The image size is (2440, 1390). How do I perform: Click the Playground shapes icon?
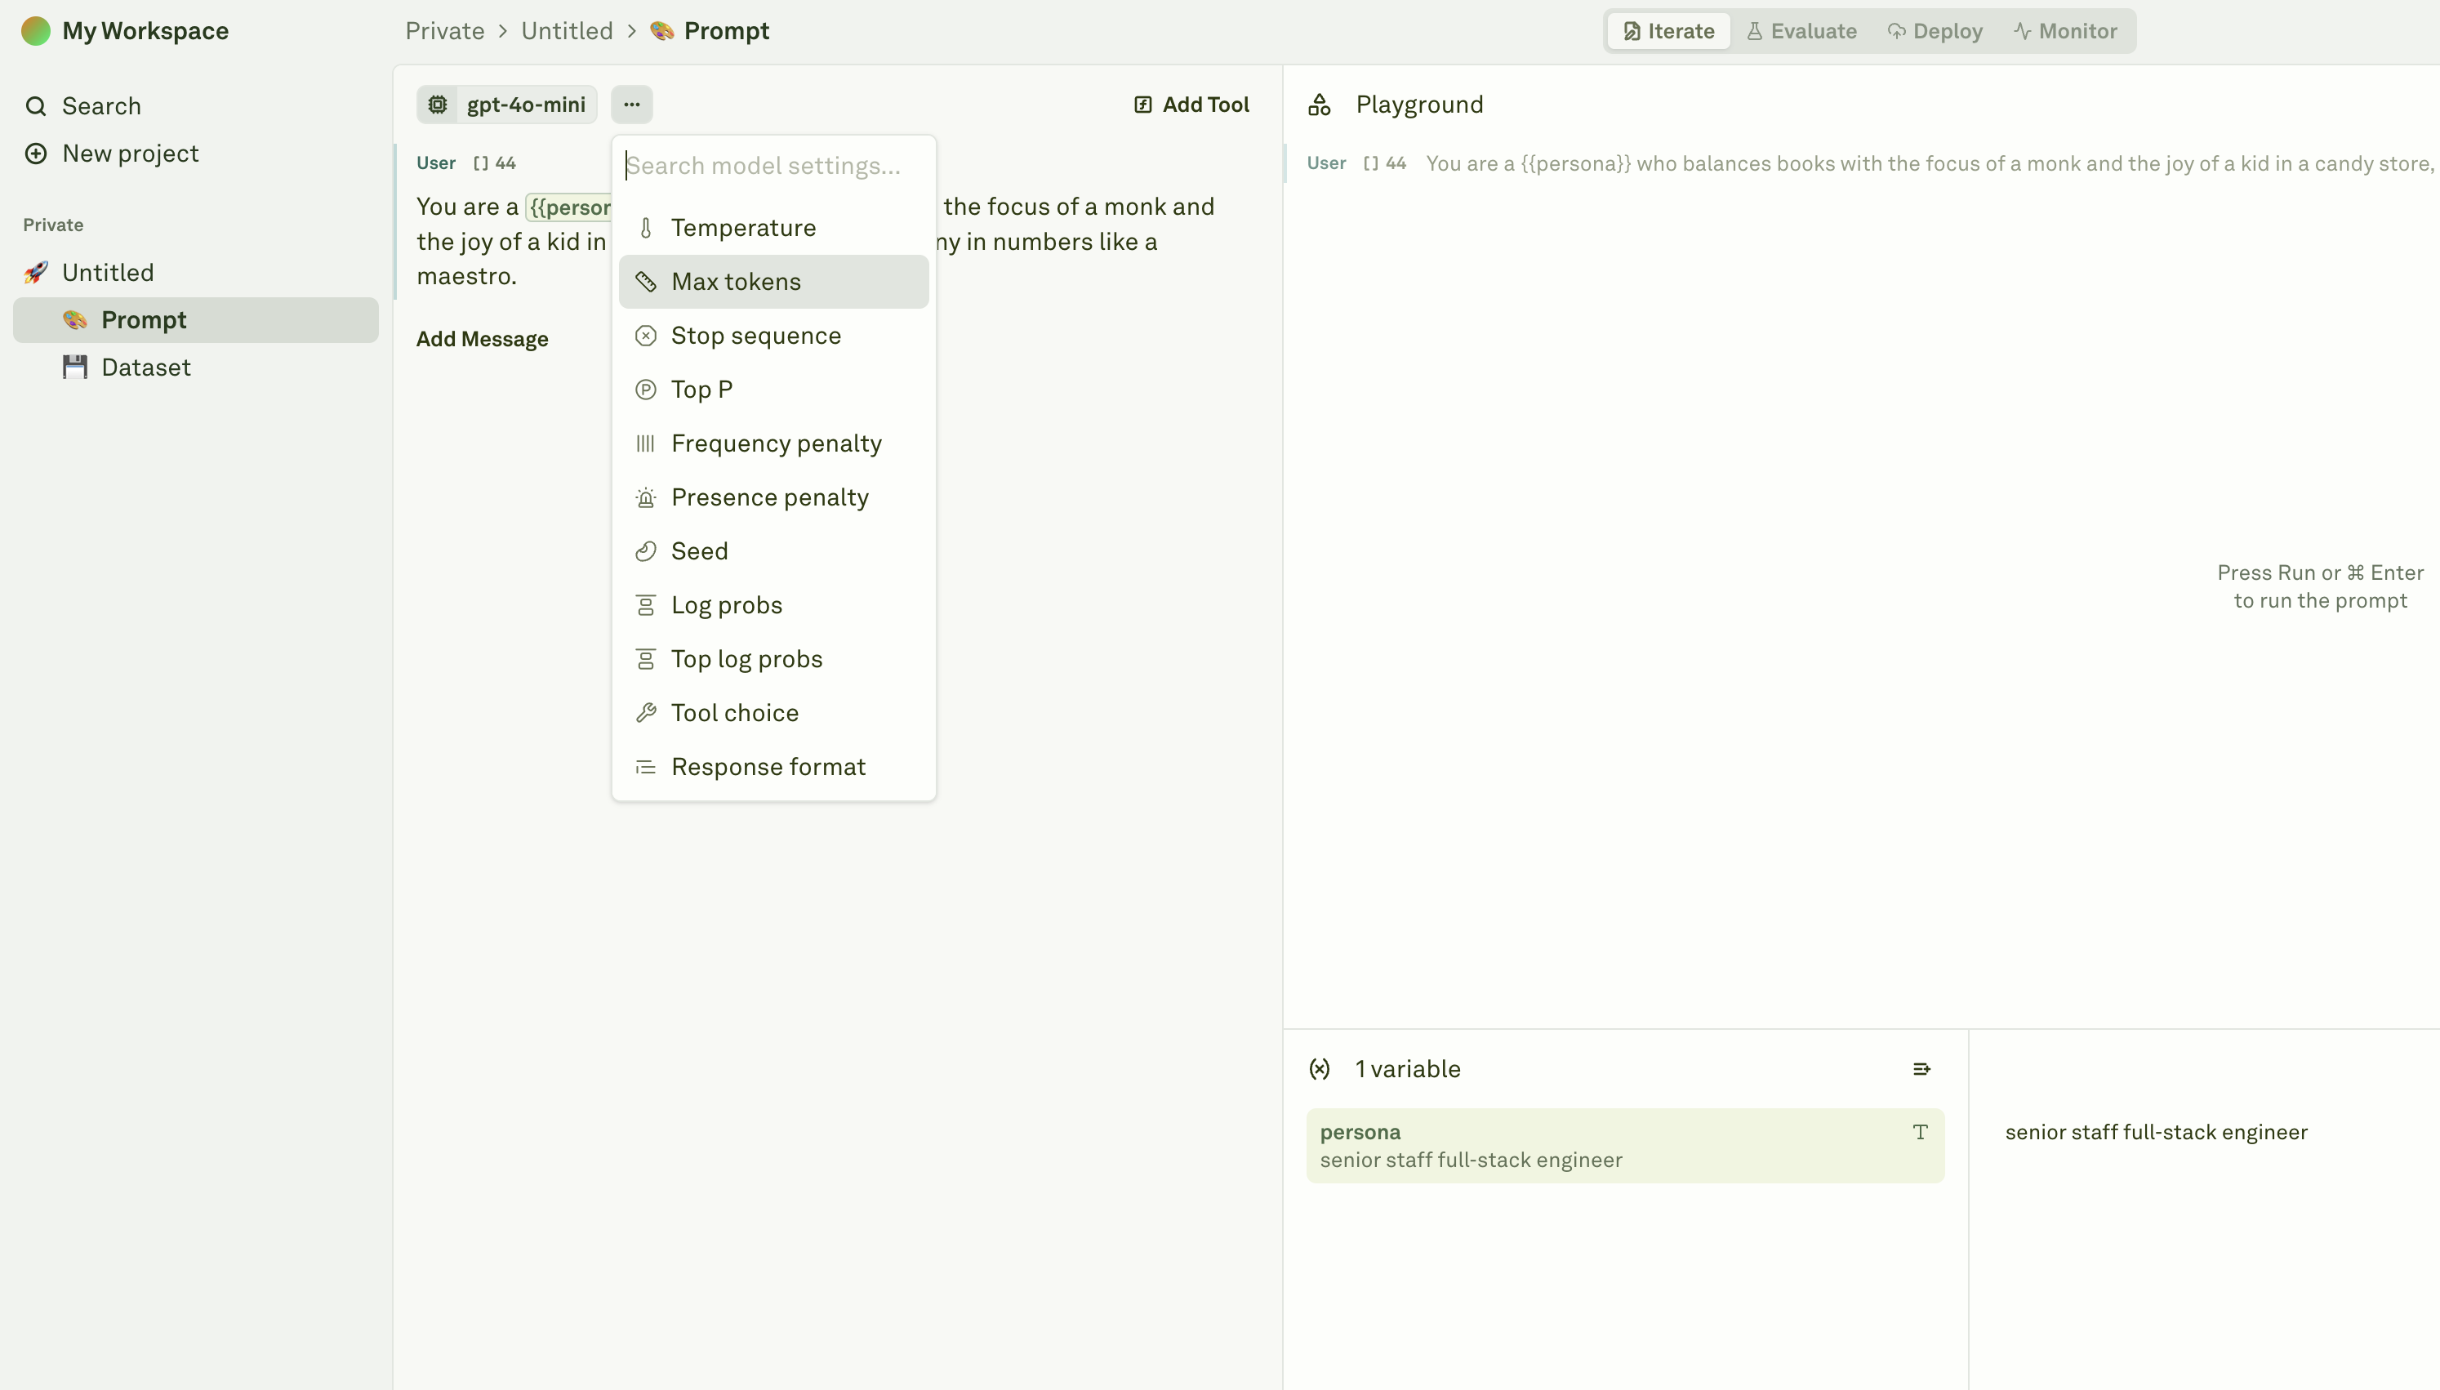coord(1319,104)
